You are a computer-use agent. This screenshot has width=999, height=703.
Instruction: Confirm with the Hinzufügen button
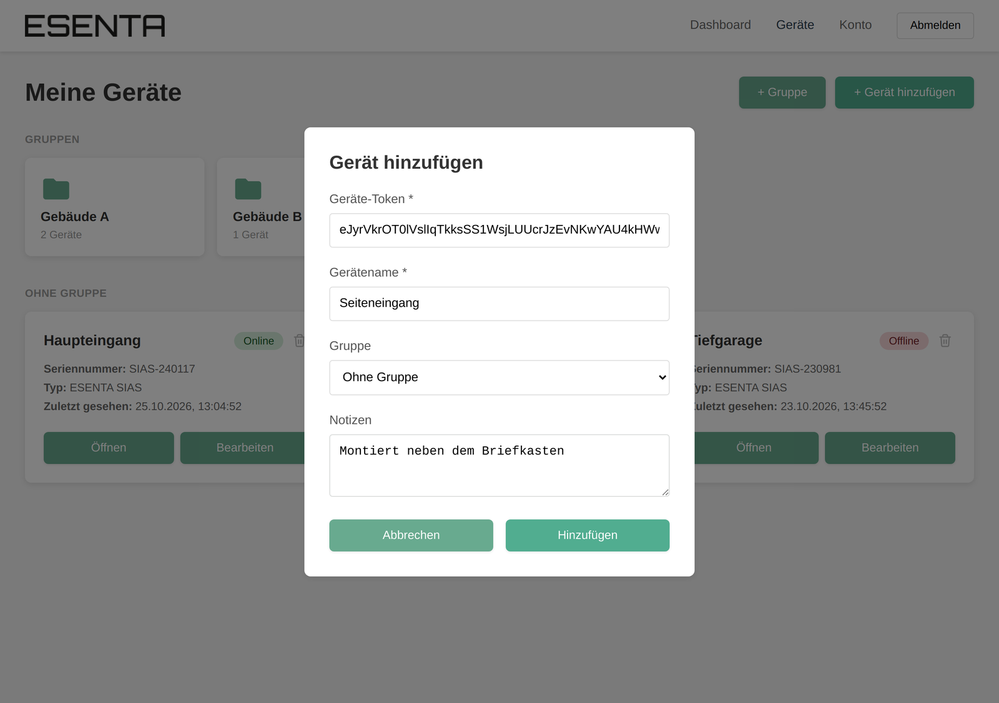(x=588, y=536)
